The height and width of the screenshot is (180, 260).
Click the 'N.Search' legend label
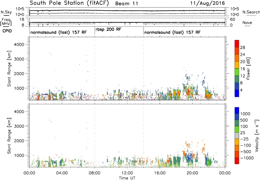[251, 12]
